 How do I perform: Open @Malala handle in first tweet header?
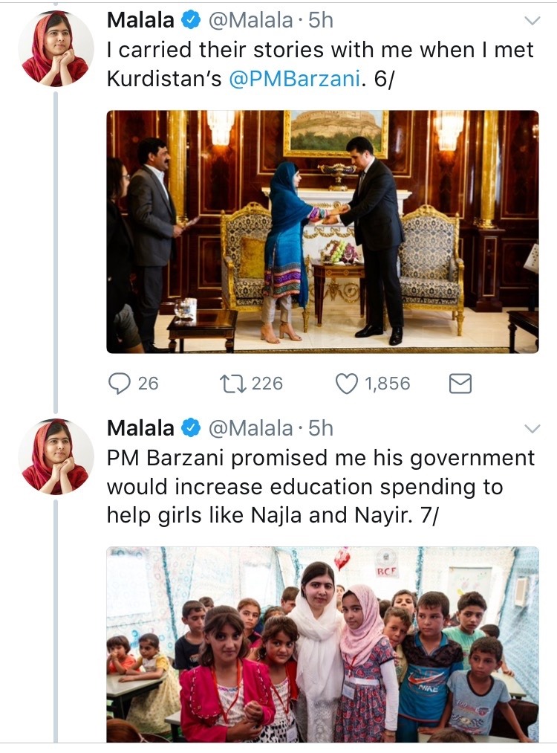click(250, 21)
